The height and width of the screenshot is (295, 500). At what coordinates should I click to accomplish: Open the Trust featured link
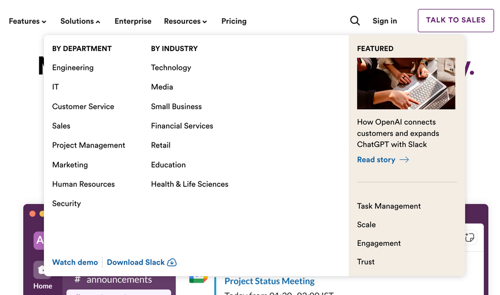(366, 262)
